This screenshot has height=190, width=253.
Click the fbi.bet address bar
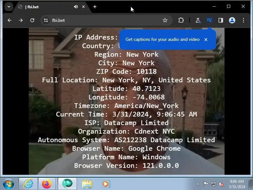[x=107, y=20]
